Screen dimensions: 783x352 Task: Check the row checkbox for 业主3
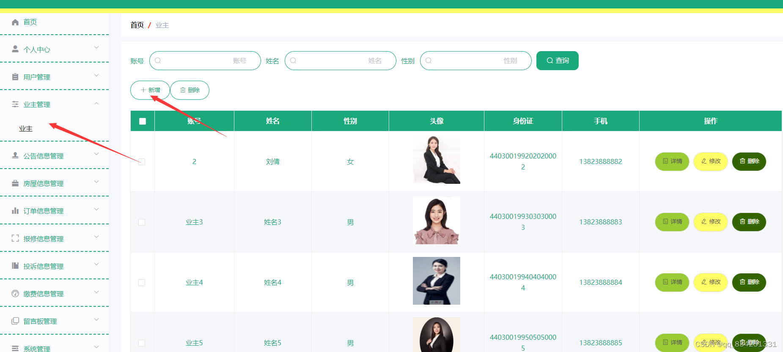pos(142,222)
